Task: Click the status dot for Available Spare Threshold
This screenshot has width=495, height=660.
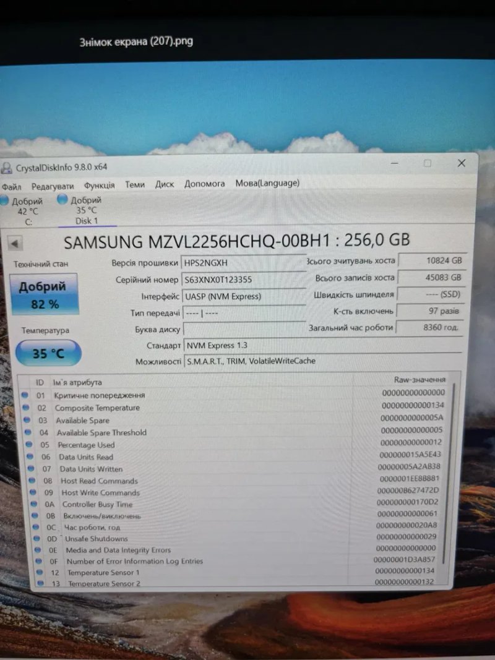Action: [28, 432]
